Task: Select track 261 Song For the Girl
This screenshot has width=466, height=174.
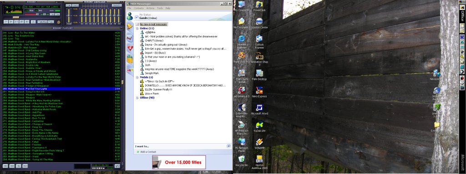Action: pyautogui.click(x=61, y=92)
